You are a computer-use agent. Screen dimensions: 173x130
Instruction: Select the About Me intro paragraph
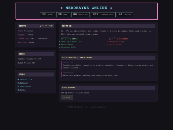point(106,33)
